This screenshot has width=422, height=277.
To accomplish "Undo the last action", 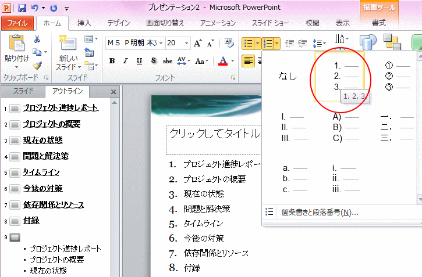I will [34, 8].
